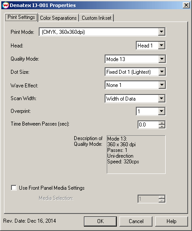Click the Head 1 value

[145, 46]
